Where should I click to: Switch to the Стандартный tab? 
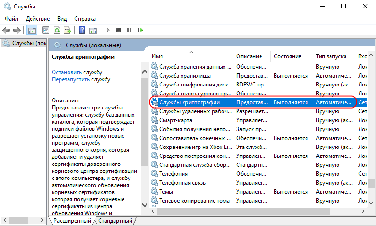(115, 220)
